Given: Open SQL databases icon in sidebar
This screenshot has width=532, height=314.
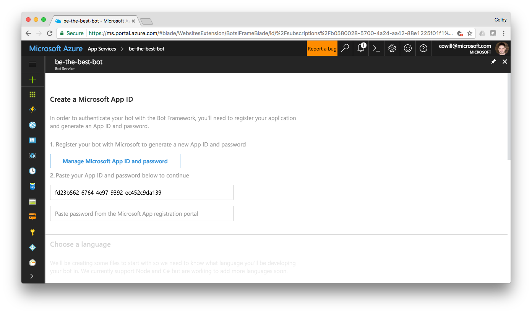Looking at the screenshot, I should click(32, 186).
